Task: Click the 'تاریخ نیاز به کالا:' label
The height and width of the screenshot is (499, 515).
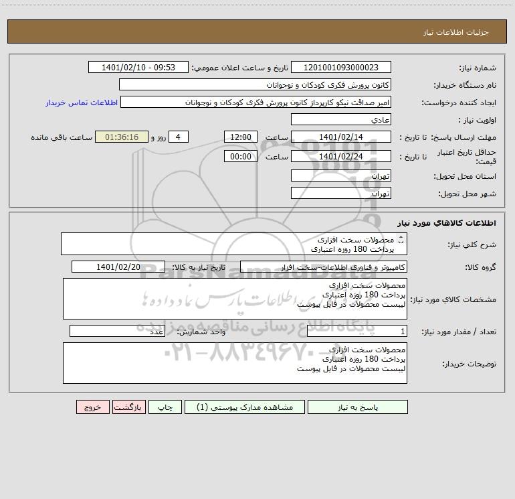Action: (199, 267)
